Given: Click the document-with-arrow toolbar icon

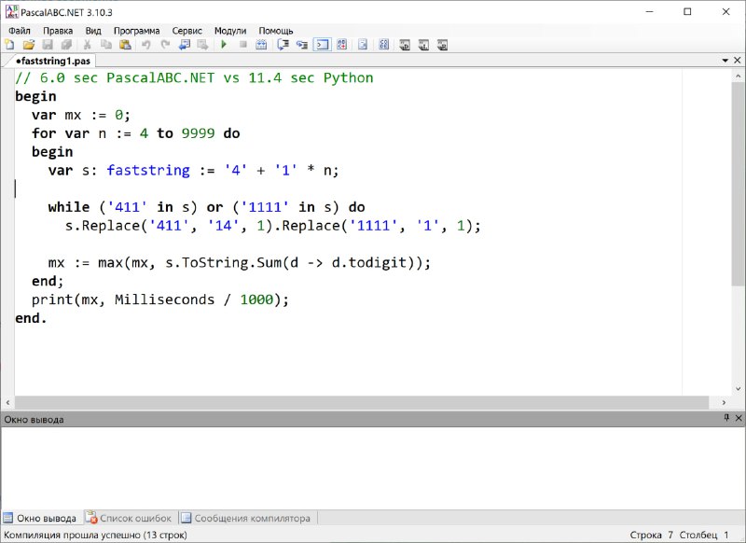Looking at the screenshot, I should pos(363,45).
